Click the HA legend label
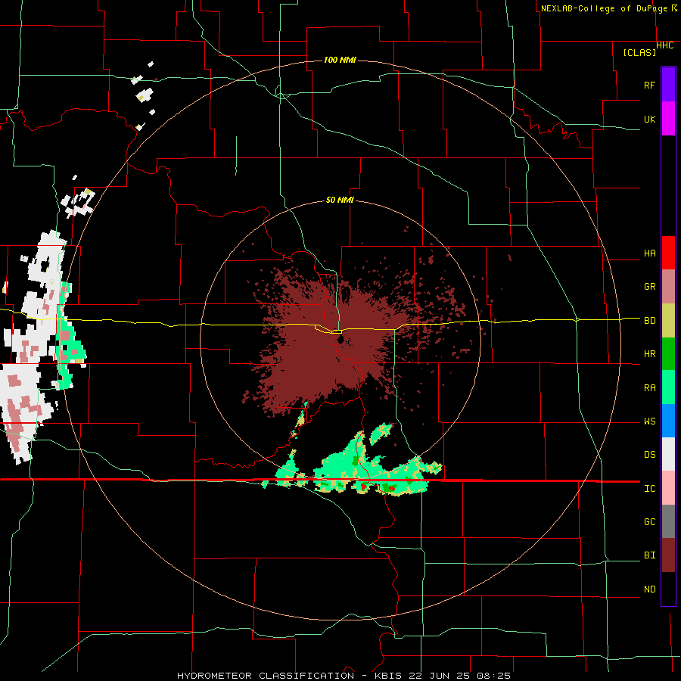The image size is (681, 681). click(x=649, y=253)
